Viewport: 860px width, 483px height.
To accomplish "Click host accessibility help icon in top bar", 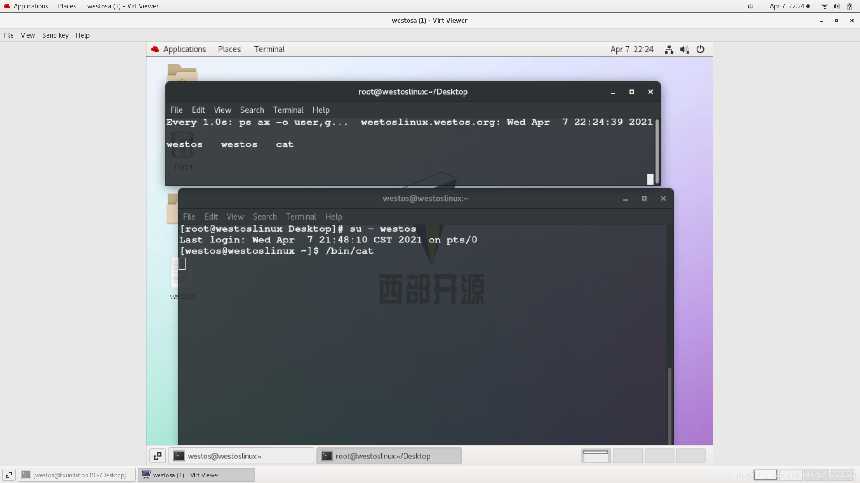I will pyautogui.click(x=849, y=6).
